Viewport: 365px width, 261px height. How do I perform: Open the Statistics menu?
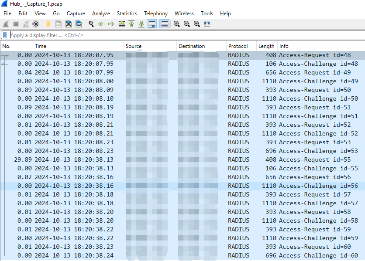tap(127, 14)
